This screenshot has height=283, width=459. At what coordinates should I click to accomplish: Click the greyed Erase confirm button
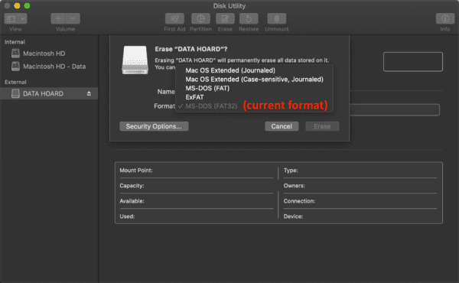coord(322,126)
